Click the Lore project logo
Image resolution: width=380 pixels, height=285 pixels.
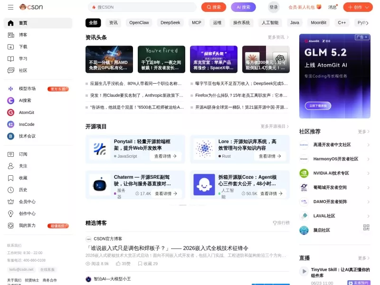coord(204,149)
